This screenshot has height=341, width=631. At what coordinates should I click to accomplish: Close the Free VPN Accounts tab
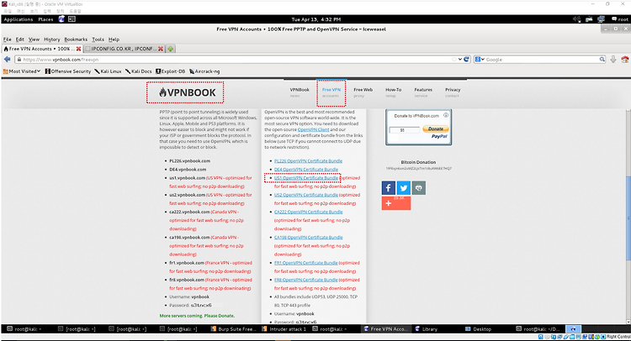click(x=79, y=49)
